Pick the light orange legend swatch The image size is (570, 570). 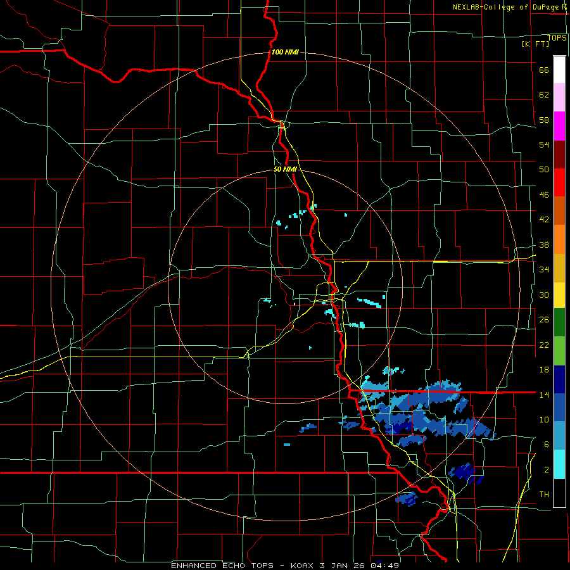tap(559, 239)
